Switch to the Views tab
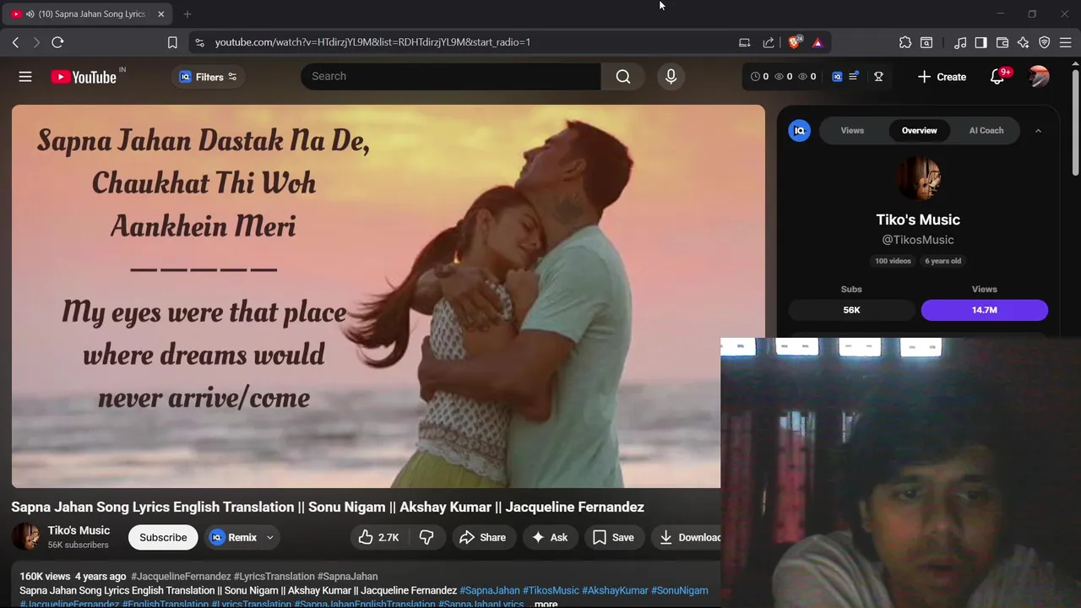The height and width of the screenshot is (608, 1081). (852, 130)
